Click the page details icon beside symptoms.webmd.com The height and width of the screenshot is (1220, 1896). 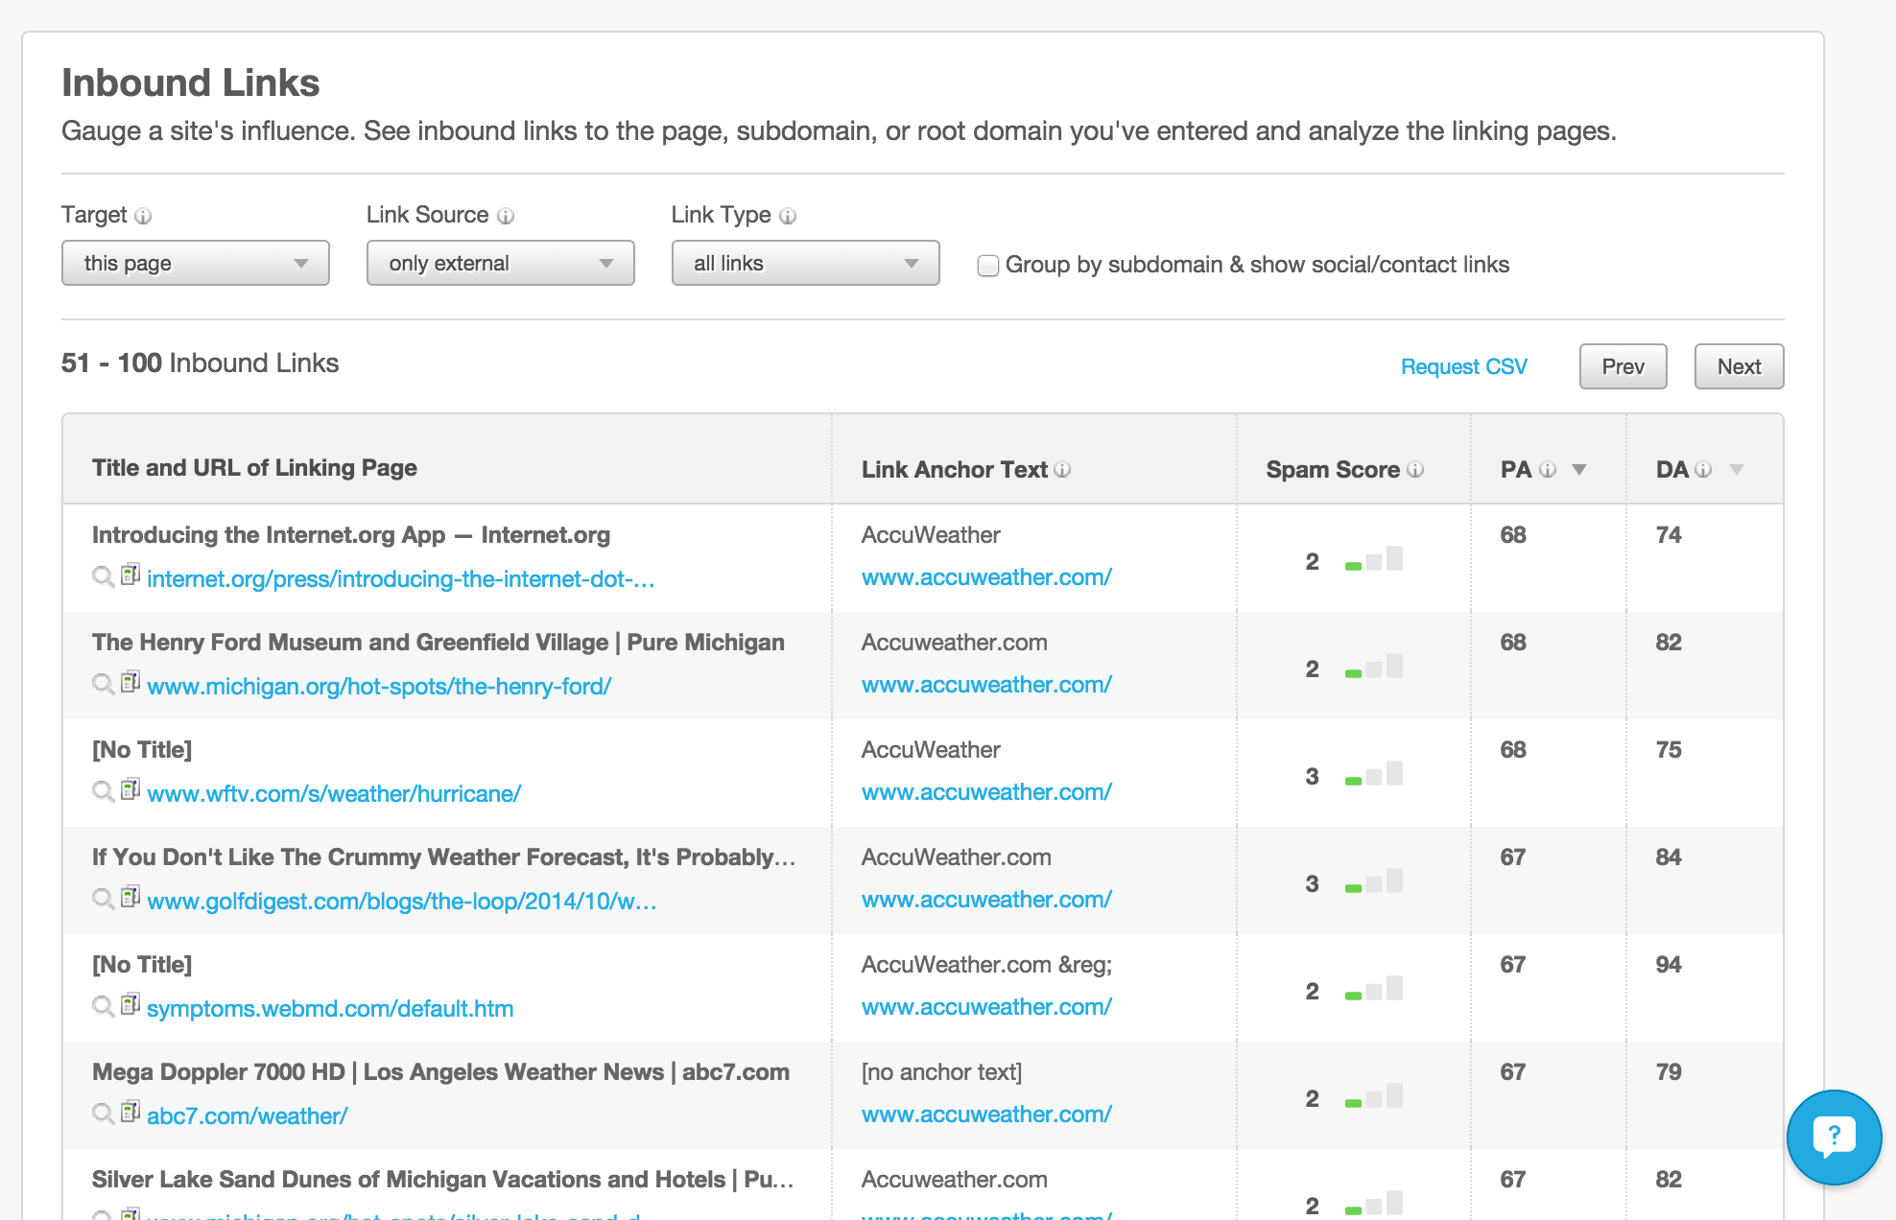pos(130,1006)
